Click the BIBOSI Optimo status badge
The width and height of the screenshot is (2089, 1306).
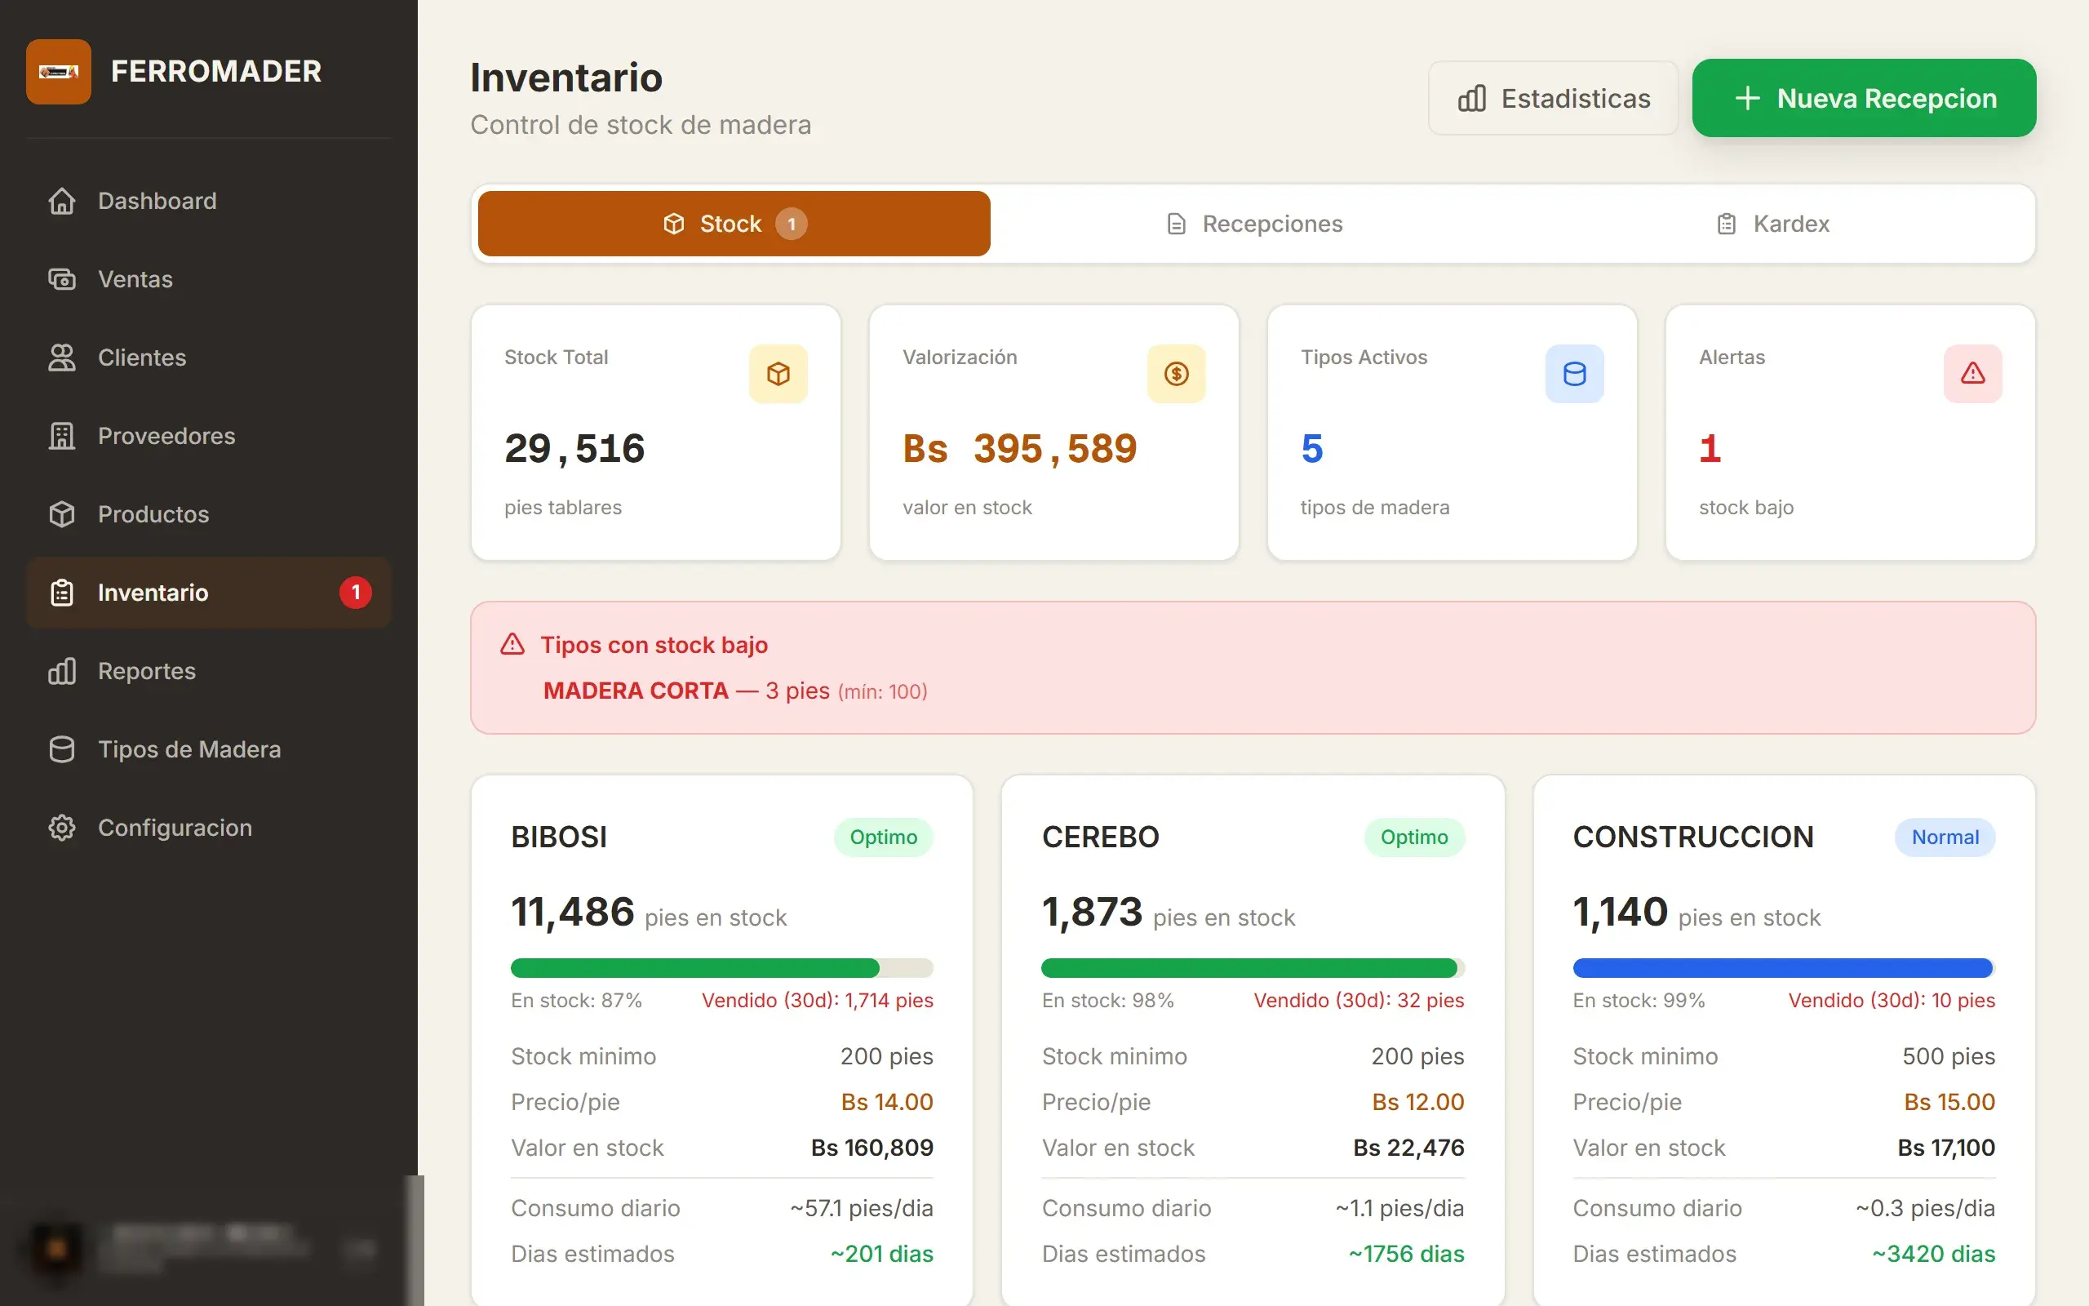tap(883, 837)
